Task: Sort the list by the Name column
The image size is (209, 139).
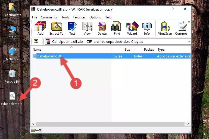Action: [71, 50]
